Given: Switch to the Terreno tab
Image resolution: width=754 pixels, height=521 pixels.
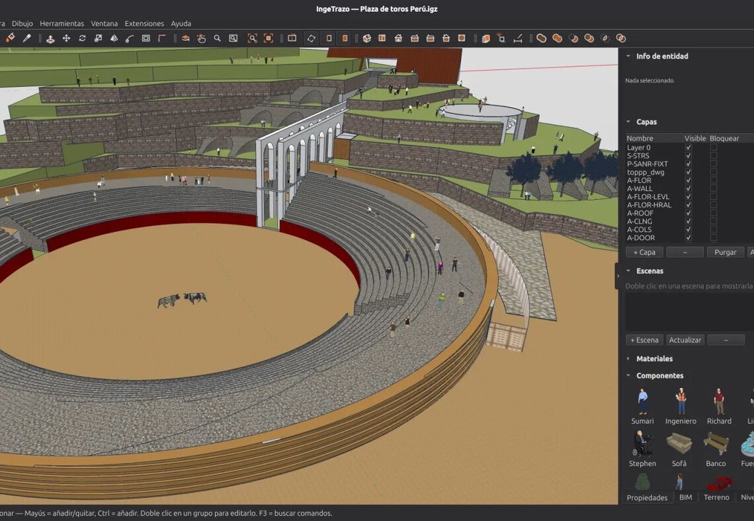Looking at the screenshot, I should tap(716, 497).
